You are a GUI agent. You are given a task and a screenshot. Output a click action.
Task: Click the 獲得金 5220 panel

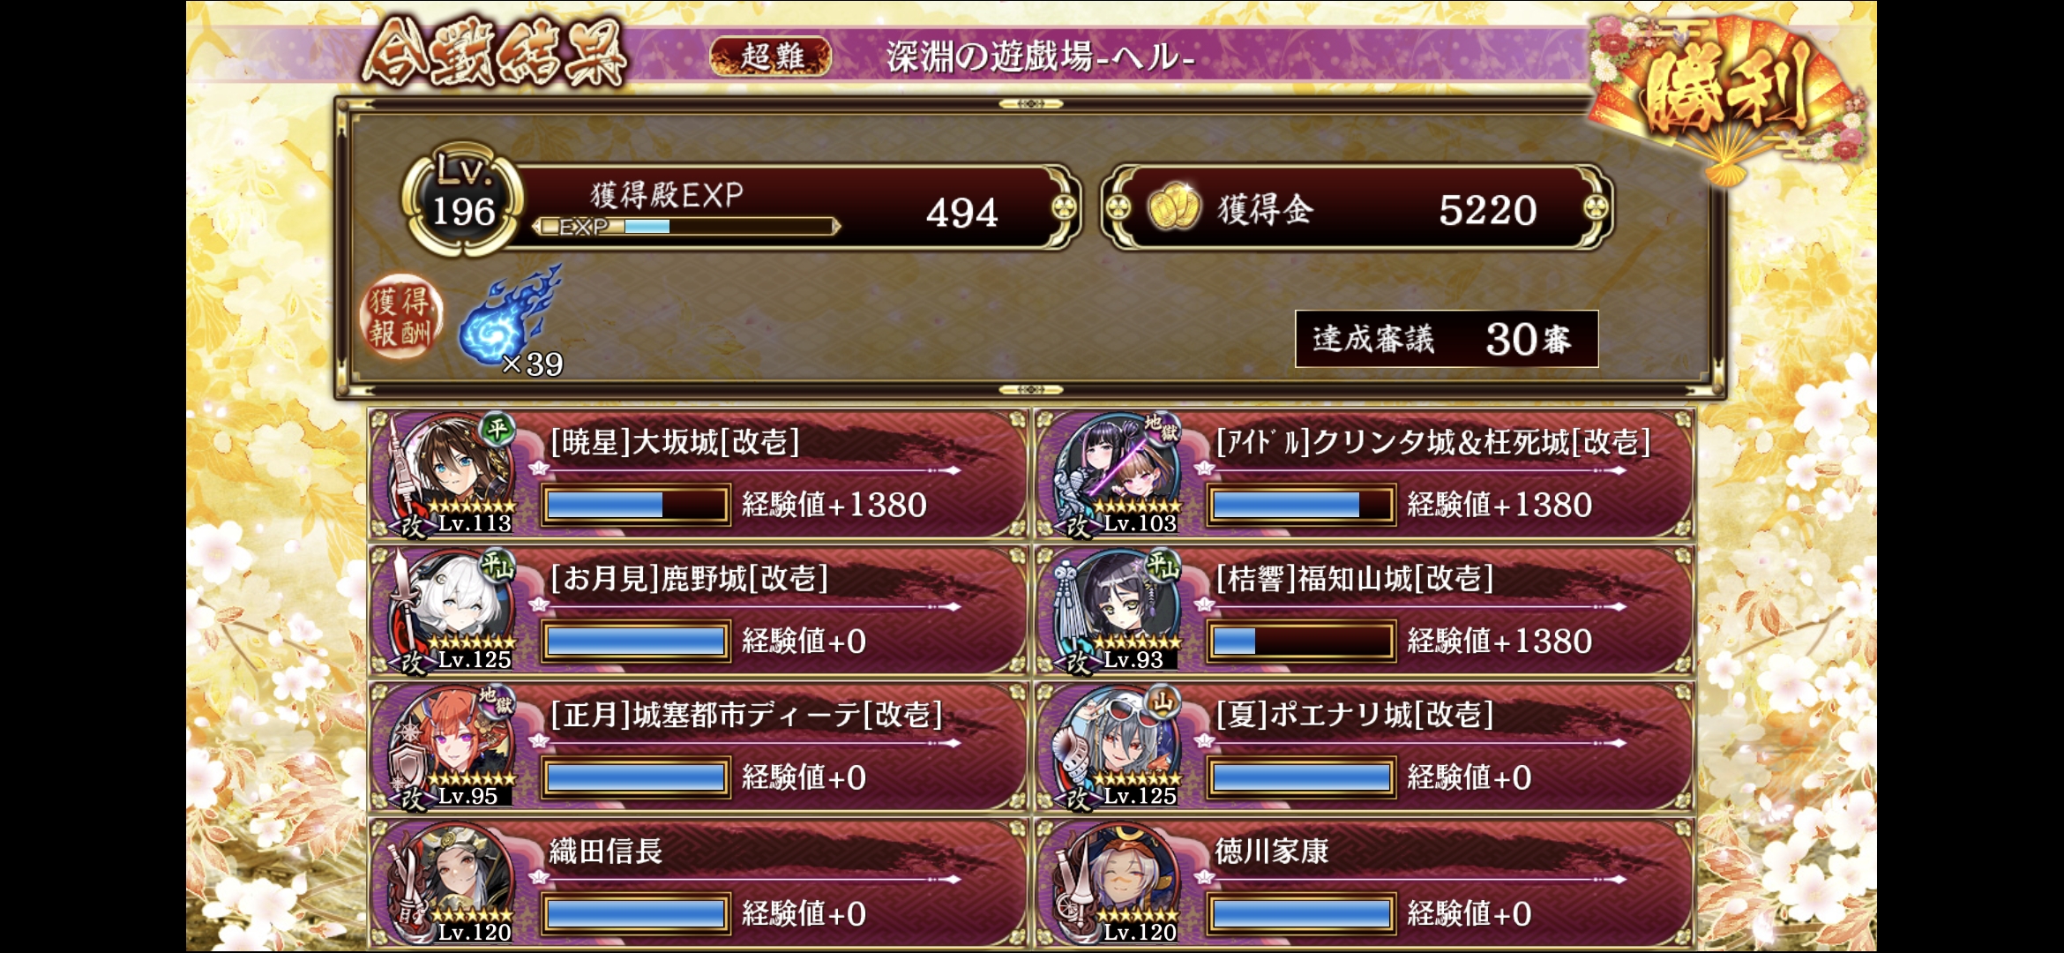click(x=1357, y=208)
